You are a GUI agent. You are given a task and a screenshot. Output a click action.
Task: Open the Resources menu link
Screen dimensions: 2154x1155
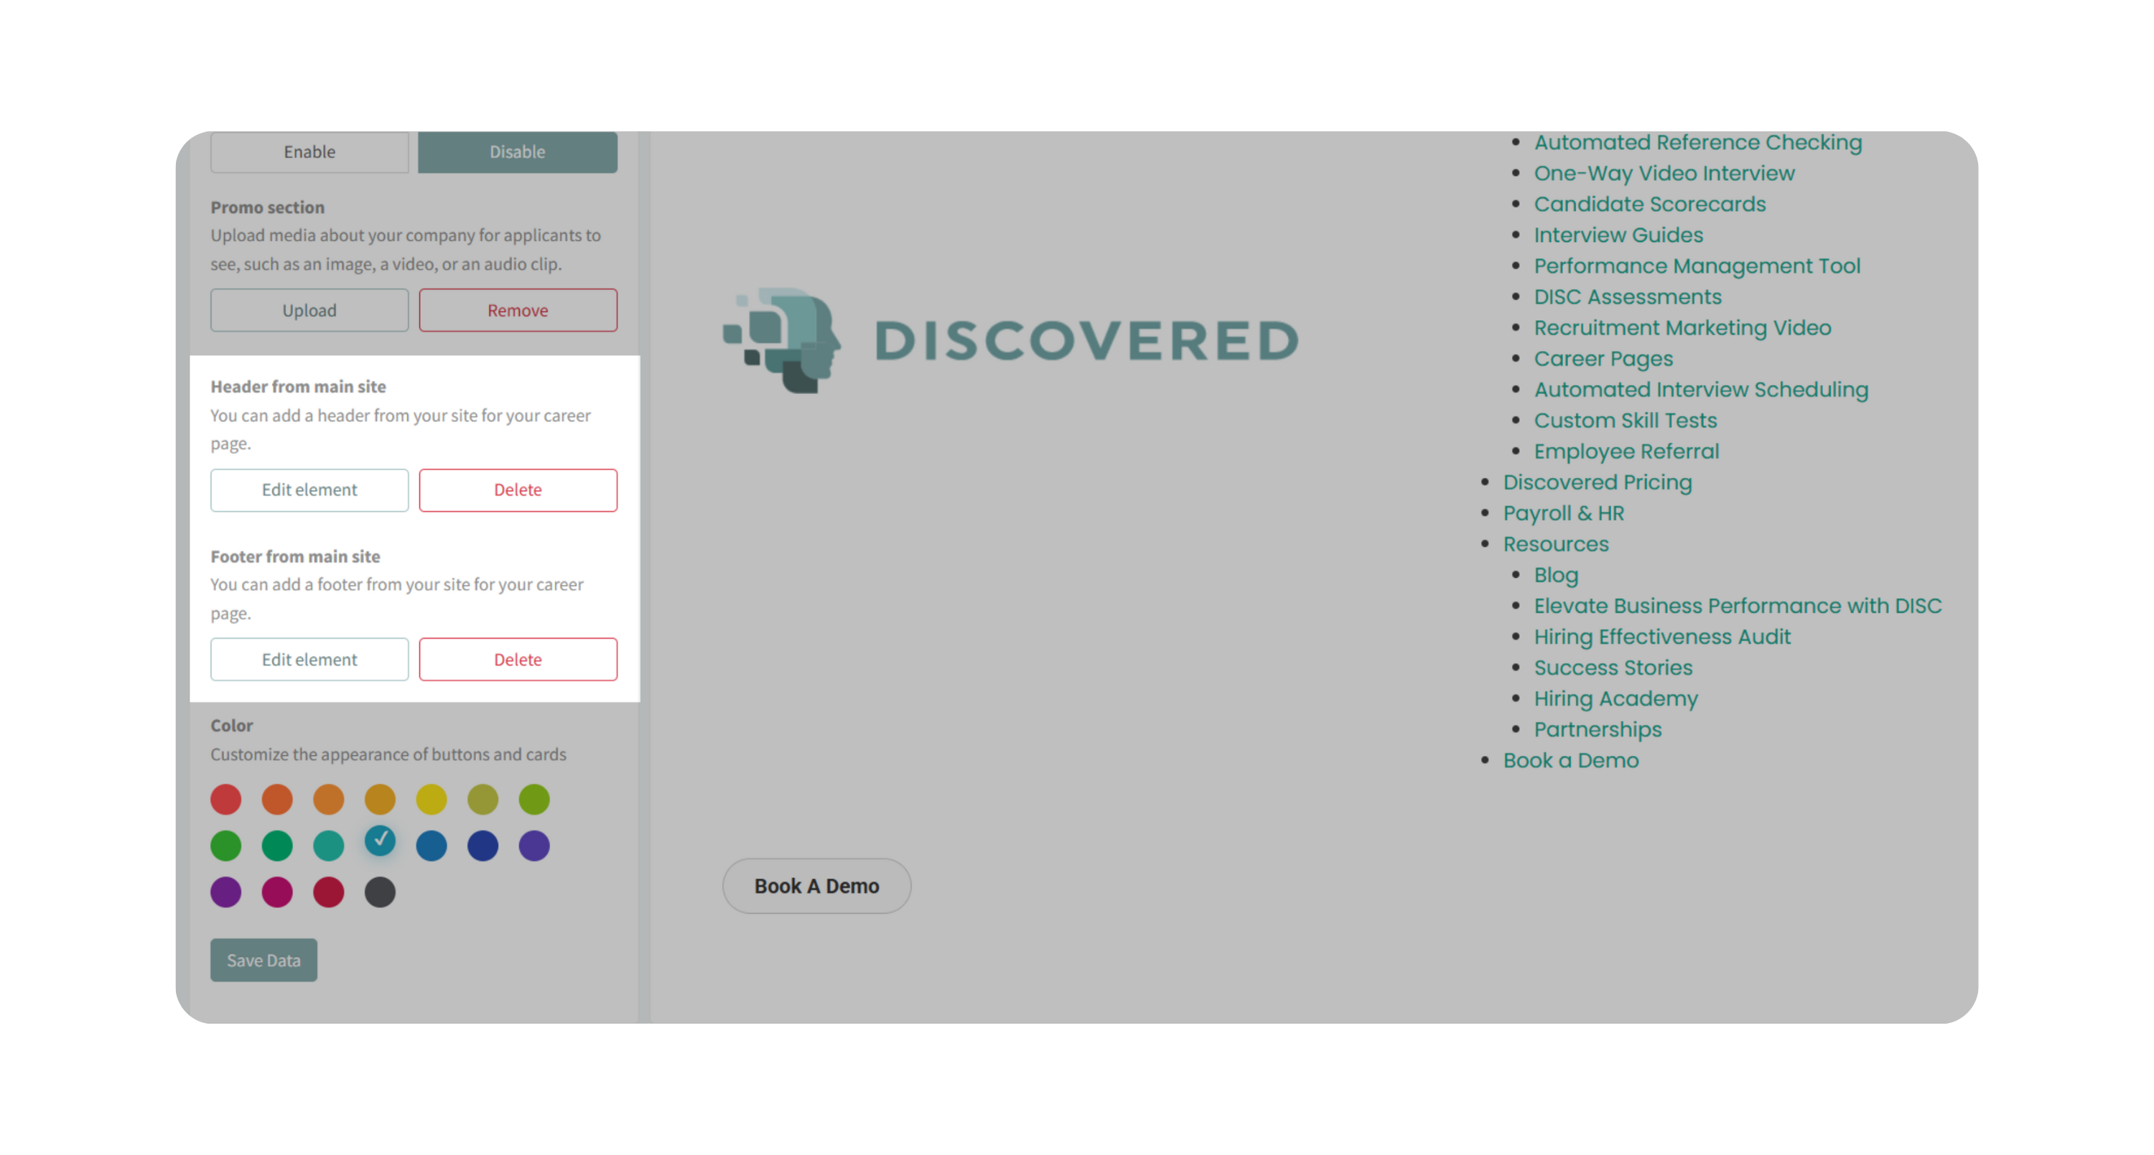1555,544
